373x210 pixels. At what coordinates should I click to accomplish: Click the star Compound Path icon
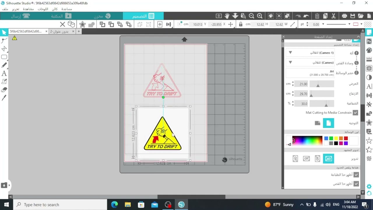(x=82, y=24)
